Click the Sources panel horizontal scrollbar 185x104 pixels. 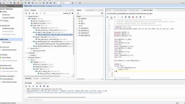[x=43, y=76]
